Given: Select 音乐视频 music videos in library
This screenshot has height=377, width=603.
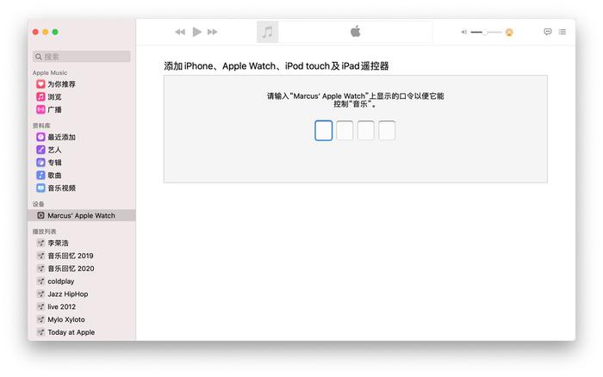Looking at the screenshot, I should (56, 188).
